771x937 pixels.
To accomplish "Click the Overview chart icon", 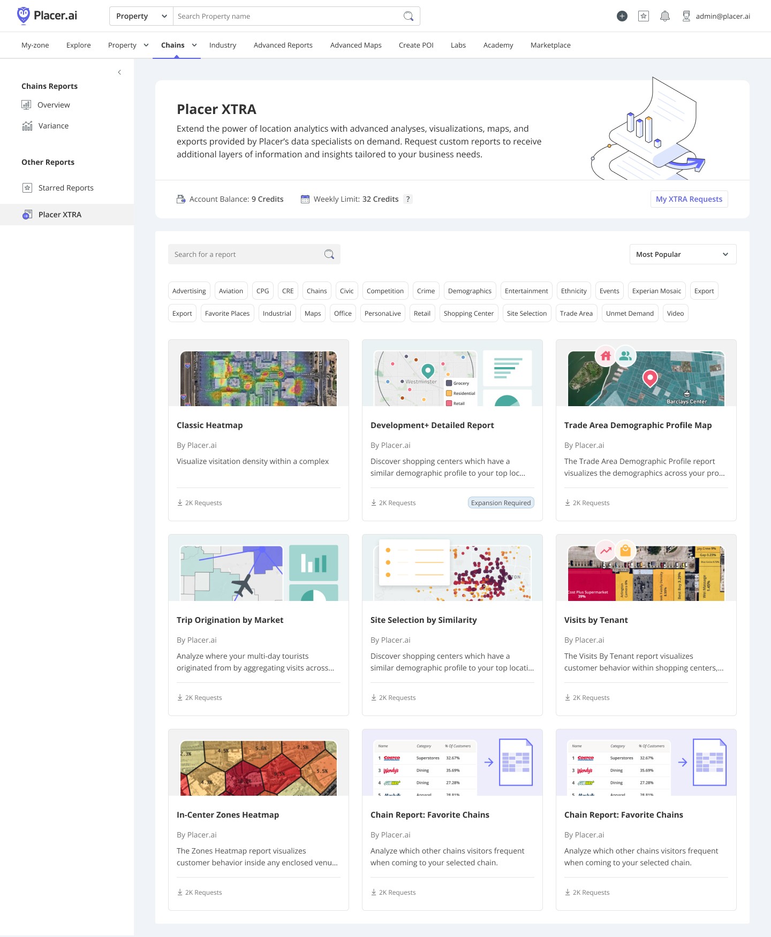I will 26,105.
